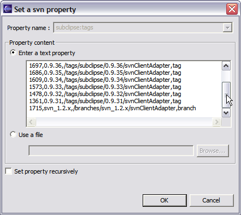
Task: Click the Enter a text property label
Action: point(47,53)
